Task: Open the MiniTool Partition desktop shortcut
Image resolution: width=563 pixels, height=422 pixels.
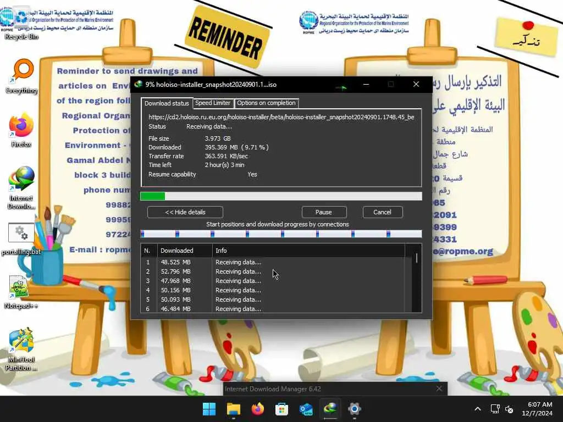Action: (x=21, y=349)
